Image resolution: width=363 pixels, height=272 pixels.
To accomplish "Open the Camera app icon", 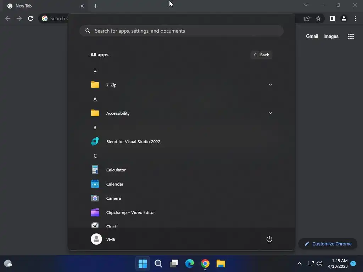I will 95,198.
